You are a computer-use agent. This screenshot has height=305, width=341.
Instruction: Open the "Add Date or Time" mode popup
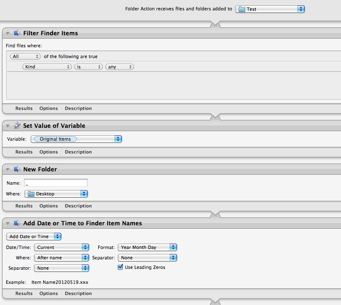[x=33, y=236]
